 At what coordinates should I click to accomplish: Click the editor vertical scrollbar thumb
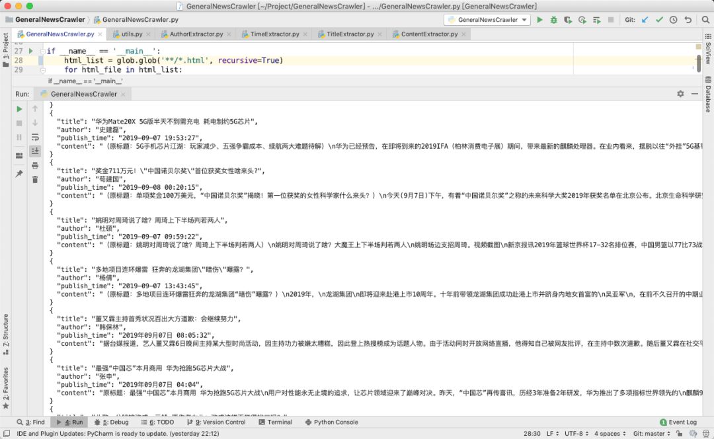[699, 63]
